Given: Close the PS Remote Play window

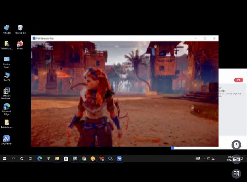Looking at the screenshot, I should [214, 38].
